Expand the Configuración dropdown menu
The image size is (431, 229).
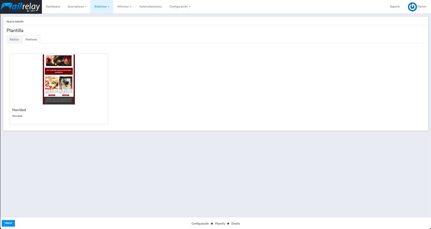tap(180, 7)
